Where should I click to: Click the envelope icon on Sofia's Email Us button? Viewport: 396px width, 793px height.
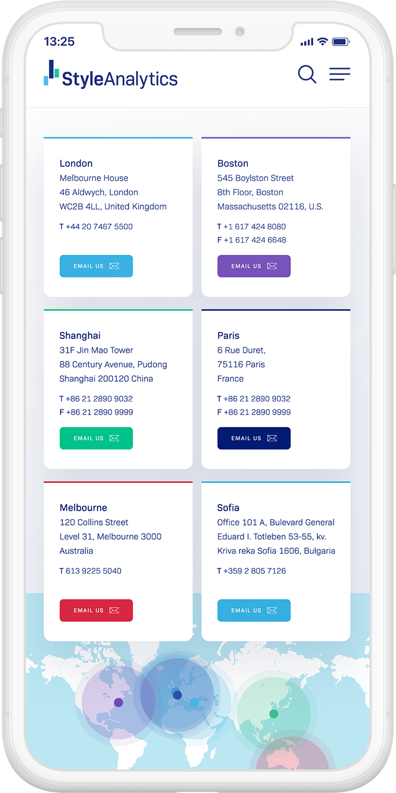271,610
